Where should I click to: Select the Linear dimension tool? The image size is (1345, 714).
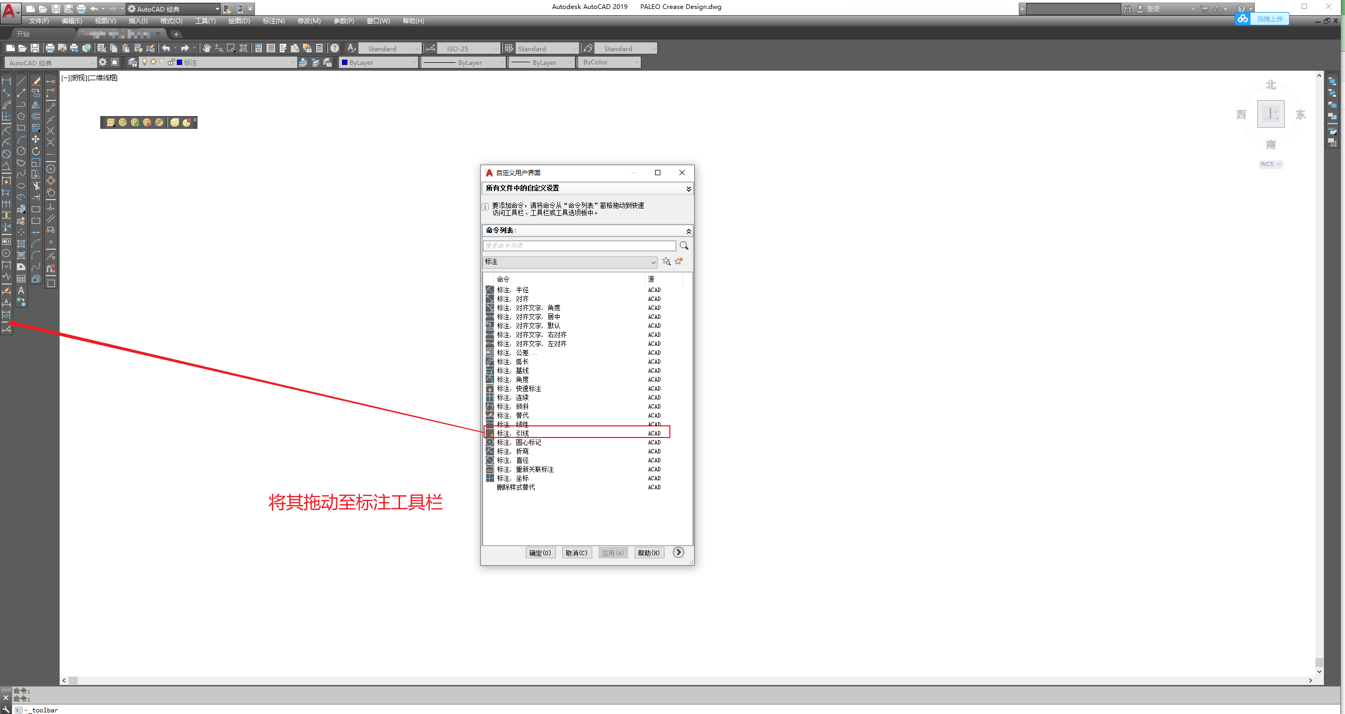point(6,82)
